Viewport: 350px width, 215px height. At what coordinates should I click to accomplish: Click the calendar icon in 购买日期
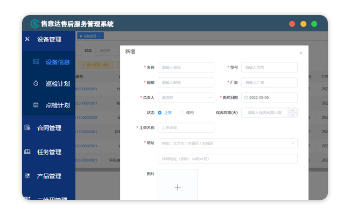coord(246,98)
